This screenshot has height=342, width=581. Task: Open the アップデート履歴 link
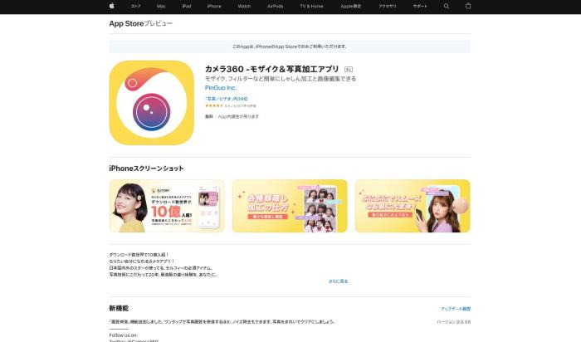pos(456,308)
